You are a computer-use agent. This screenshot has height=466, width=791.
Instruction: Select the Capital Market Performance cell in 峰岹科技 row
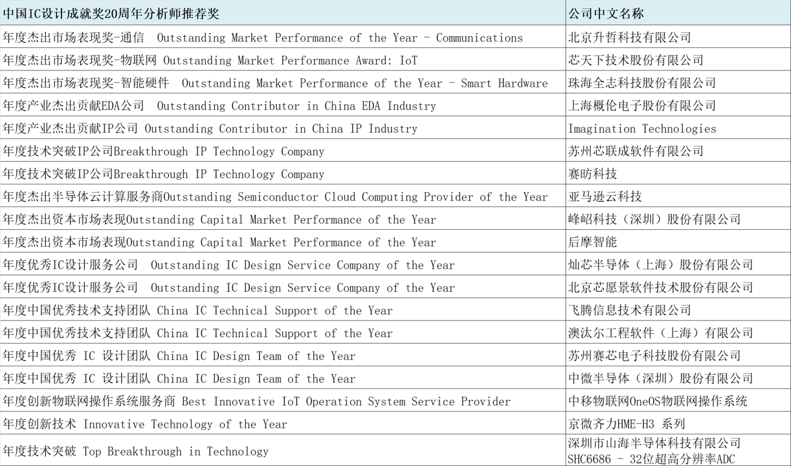(x=283, y=219)
